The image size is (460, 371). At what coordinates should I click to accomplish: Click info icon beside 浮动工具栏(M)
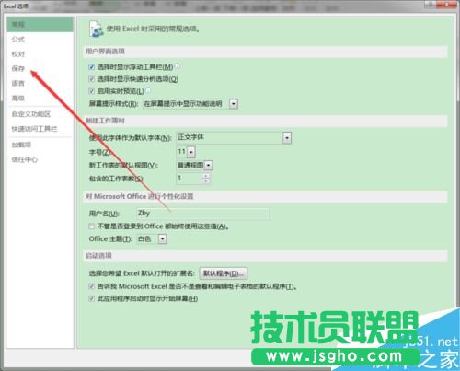(178, 66)
